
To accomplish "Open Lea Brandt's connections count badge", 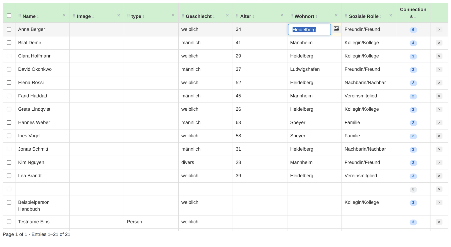I will click(413, 176).
